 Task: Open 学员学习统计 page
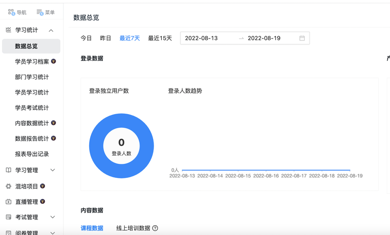tap(32, 93)
